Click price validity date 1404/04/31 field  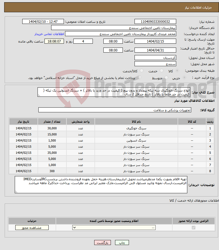[155, 50]
